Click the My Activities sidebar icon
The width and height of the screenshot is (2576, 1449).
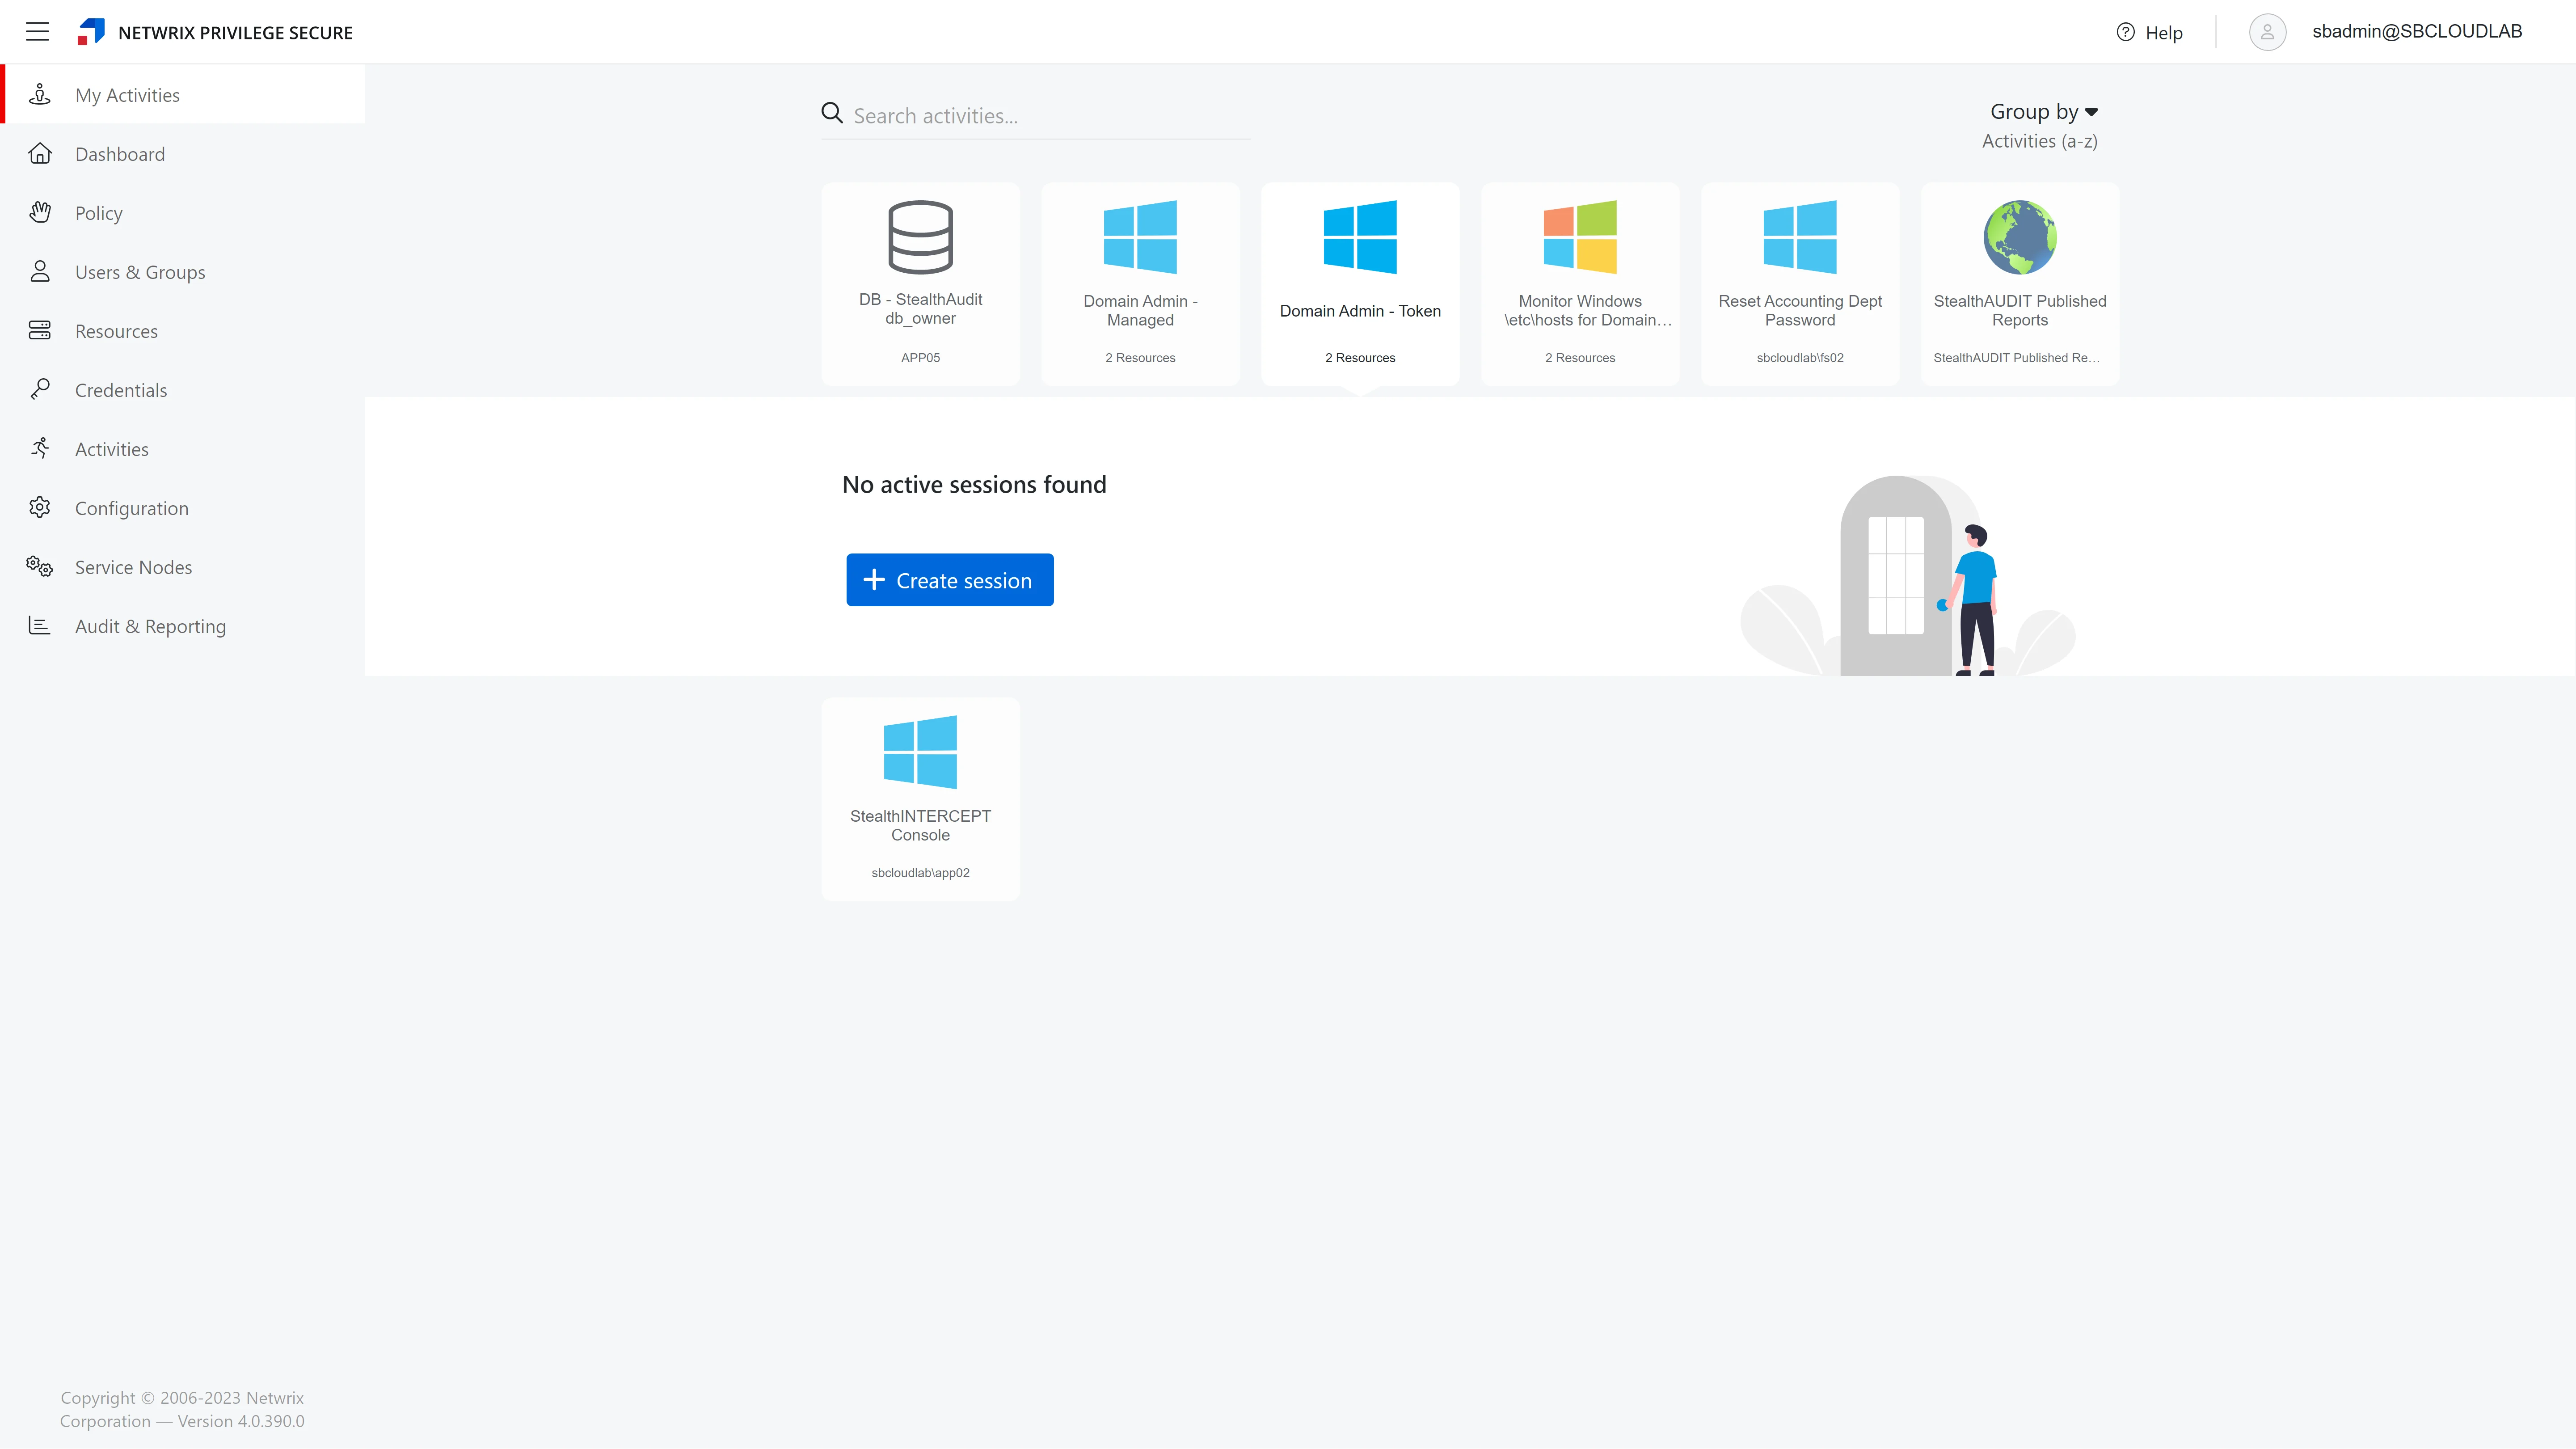pyautogui.click(x=40, y=94)
